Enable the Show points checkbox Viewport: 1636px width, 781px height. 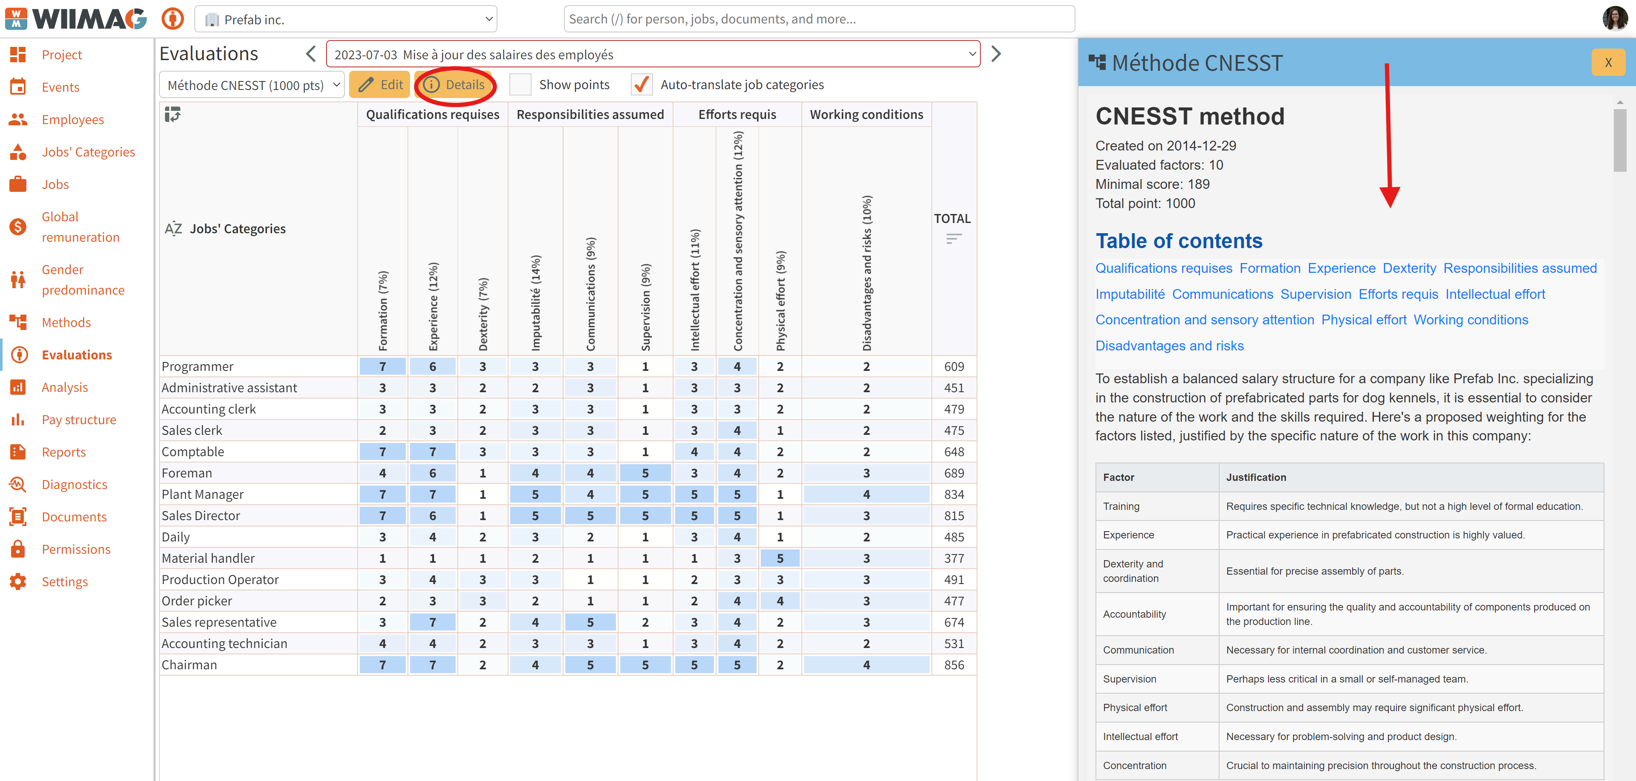(x=520, y=84)
